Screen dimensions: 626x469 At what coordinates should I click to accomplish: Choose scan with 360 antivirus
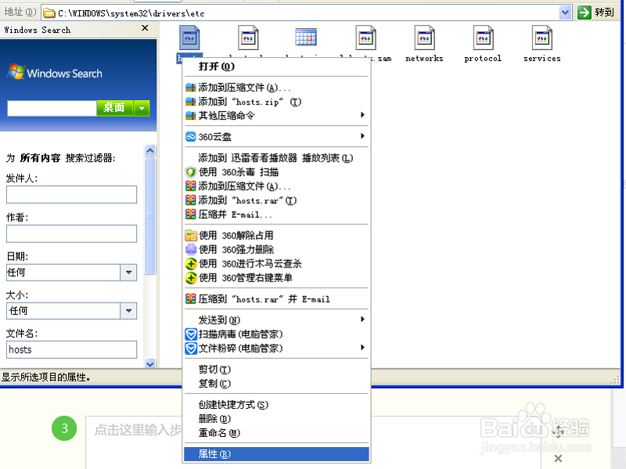(276, 172)
